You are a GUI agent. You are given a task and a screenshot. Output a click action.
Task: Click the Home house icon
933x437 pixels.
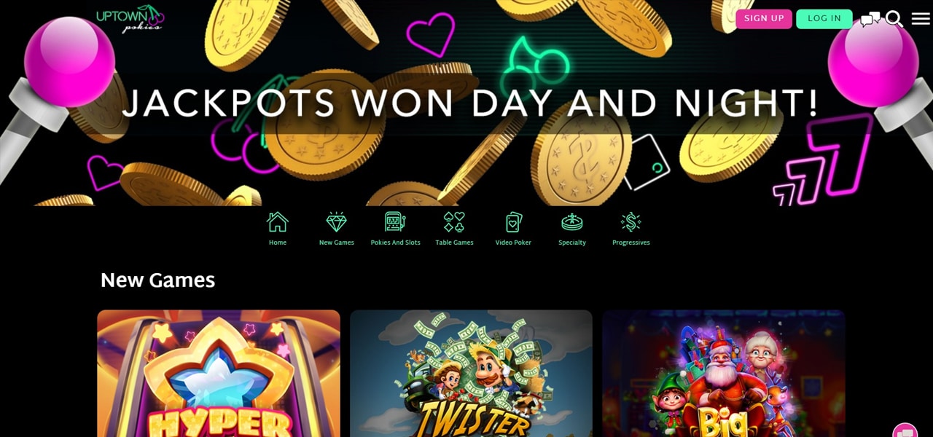pyautogui.click(x=278, y=221)
